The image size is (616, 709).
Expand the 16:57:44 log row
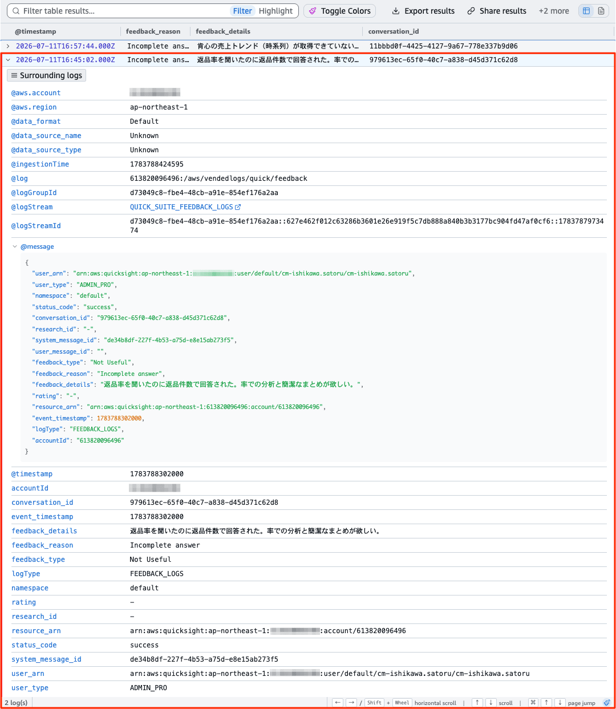(8, 46)
